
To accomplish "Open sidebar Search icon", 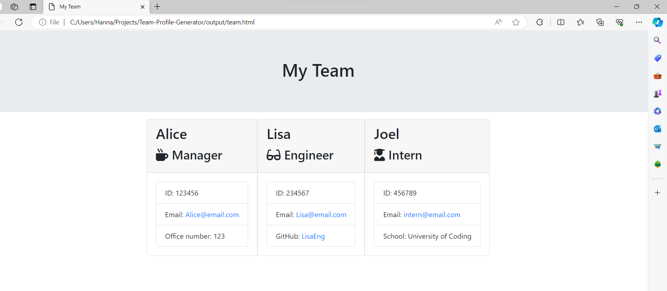I will [657, 40].
